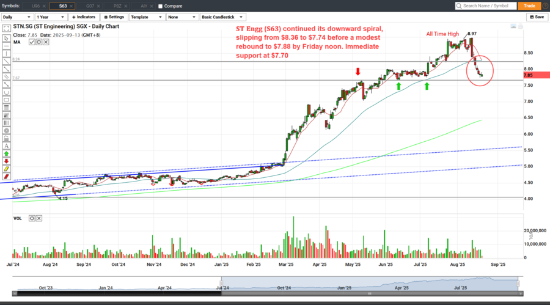This screenshot has width=550, height=305.
Task: Click scrollbar right arrow below timeline
Action: (521, 293)
